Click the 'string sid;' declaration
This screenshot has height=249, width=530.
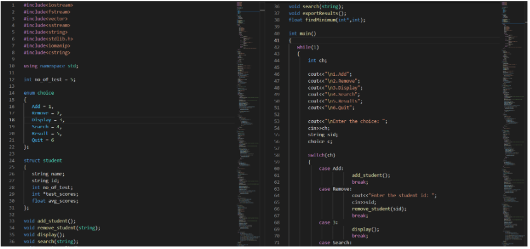pyautogui.click(x=323, y=135)
